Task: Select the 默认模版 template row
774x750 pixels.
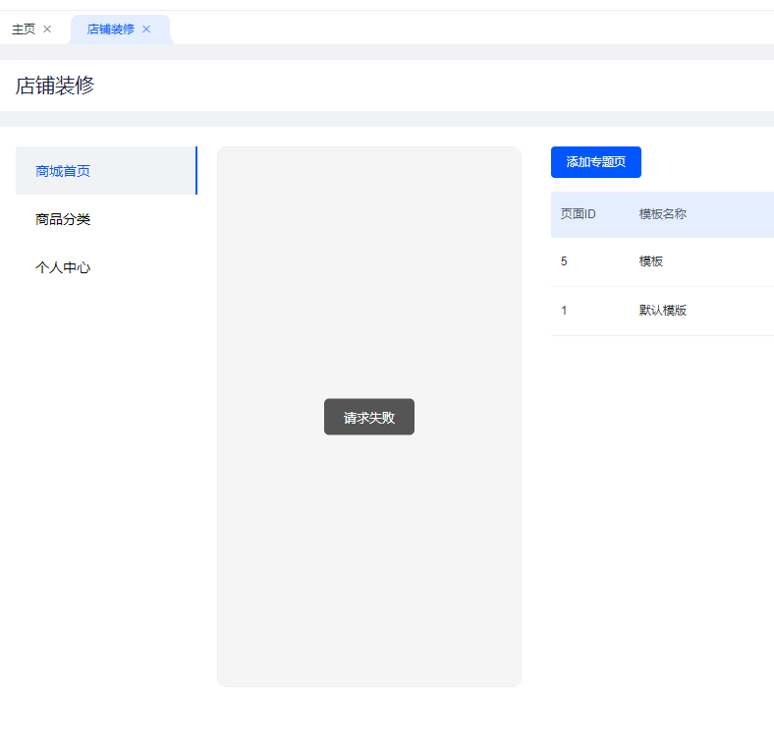Action: coord(662,311)
